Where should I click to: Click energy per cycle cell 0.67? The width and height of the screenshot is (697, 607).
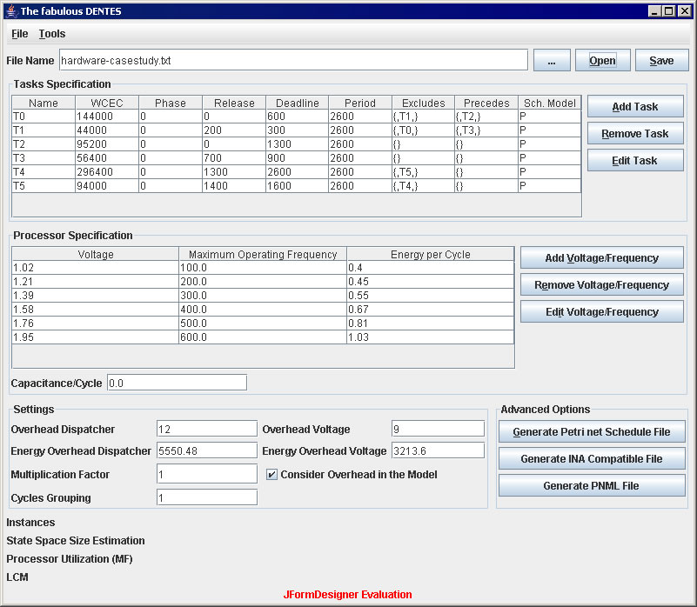click(430, 310)
